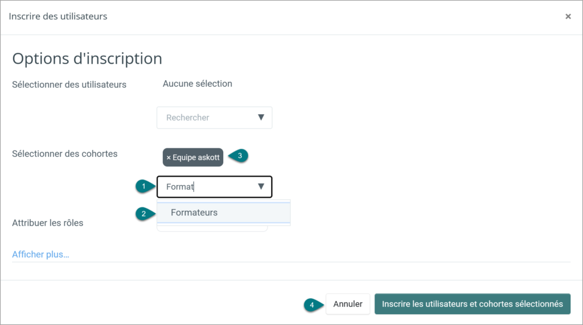Screen dimensions: 583x325
Task: Expand the Rechercher users dropdown arrow
Action: [261, 117]
